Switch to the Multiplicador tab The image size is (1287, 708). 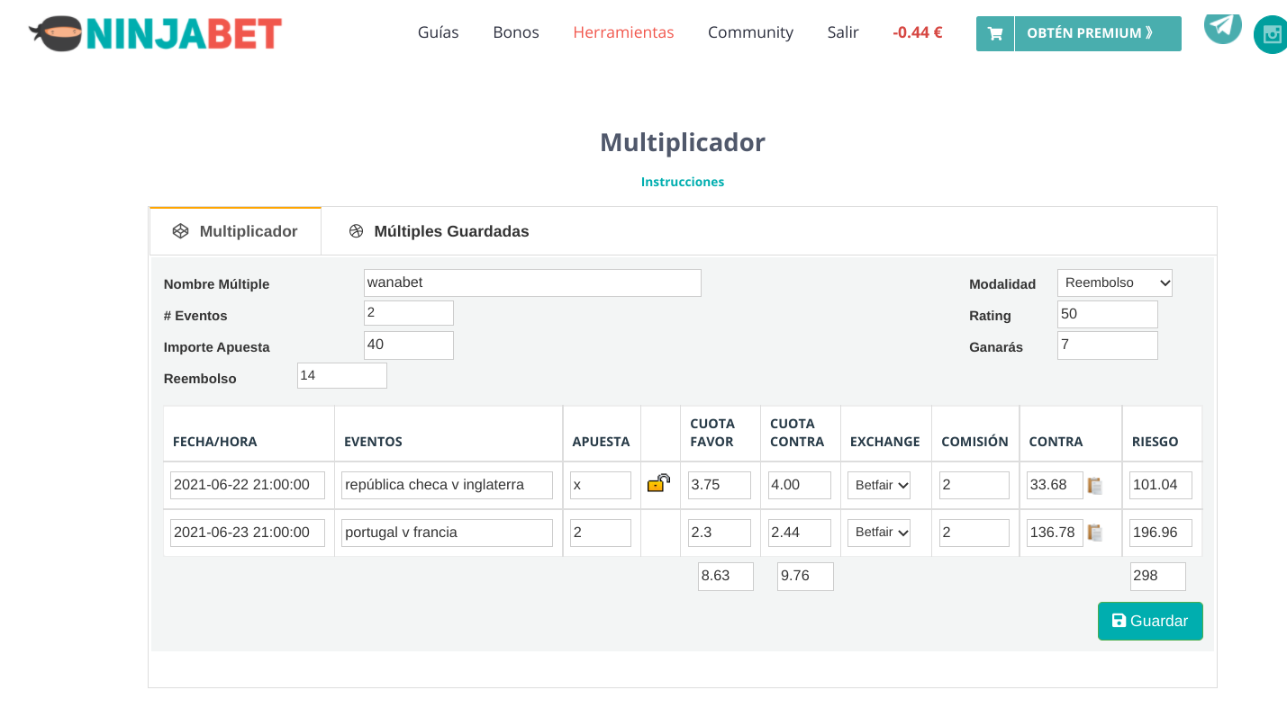(x=235, y=231)
